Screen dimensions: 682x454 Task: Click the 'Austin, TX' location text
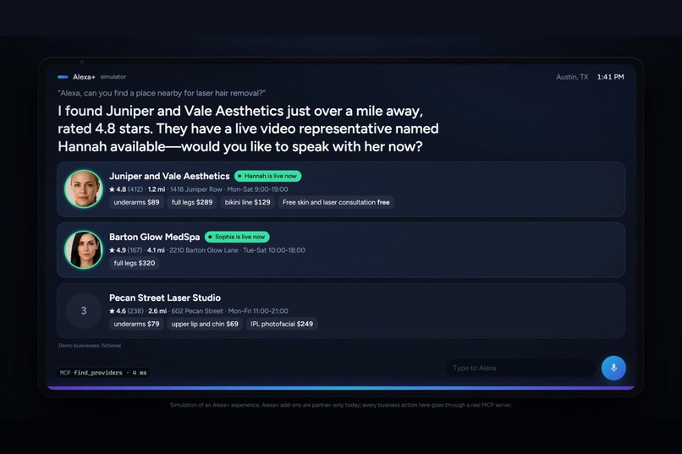tap(572, 77)
